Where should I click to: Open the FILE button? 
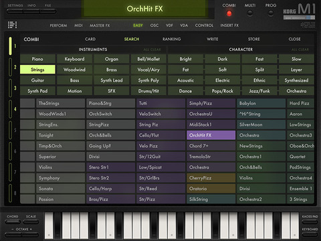click(48, 11)
